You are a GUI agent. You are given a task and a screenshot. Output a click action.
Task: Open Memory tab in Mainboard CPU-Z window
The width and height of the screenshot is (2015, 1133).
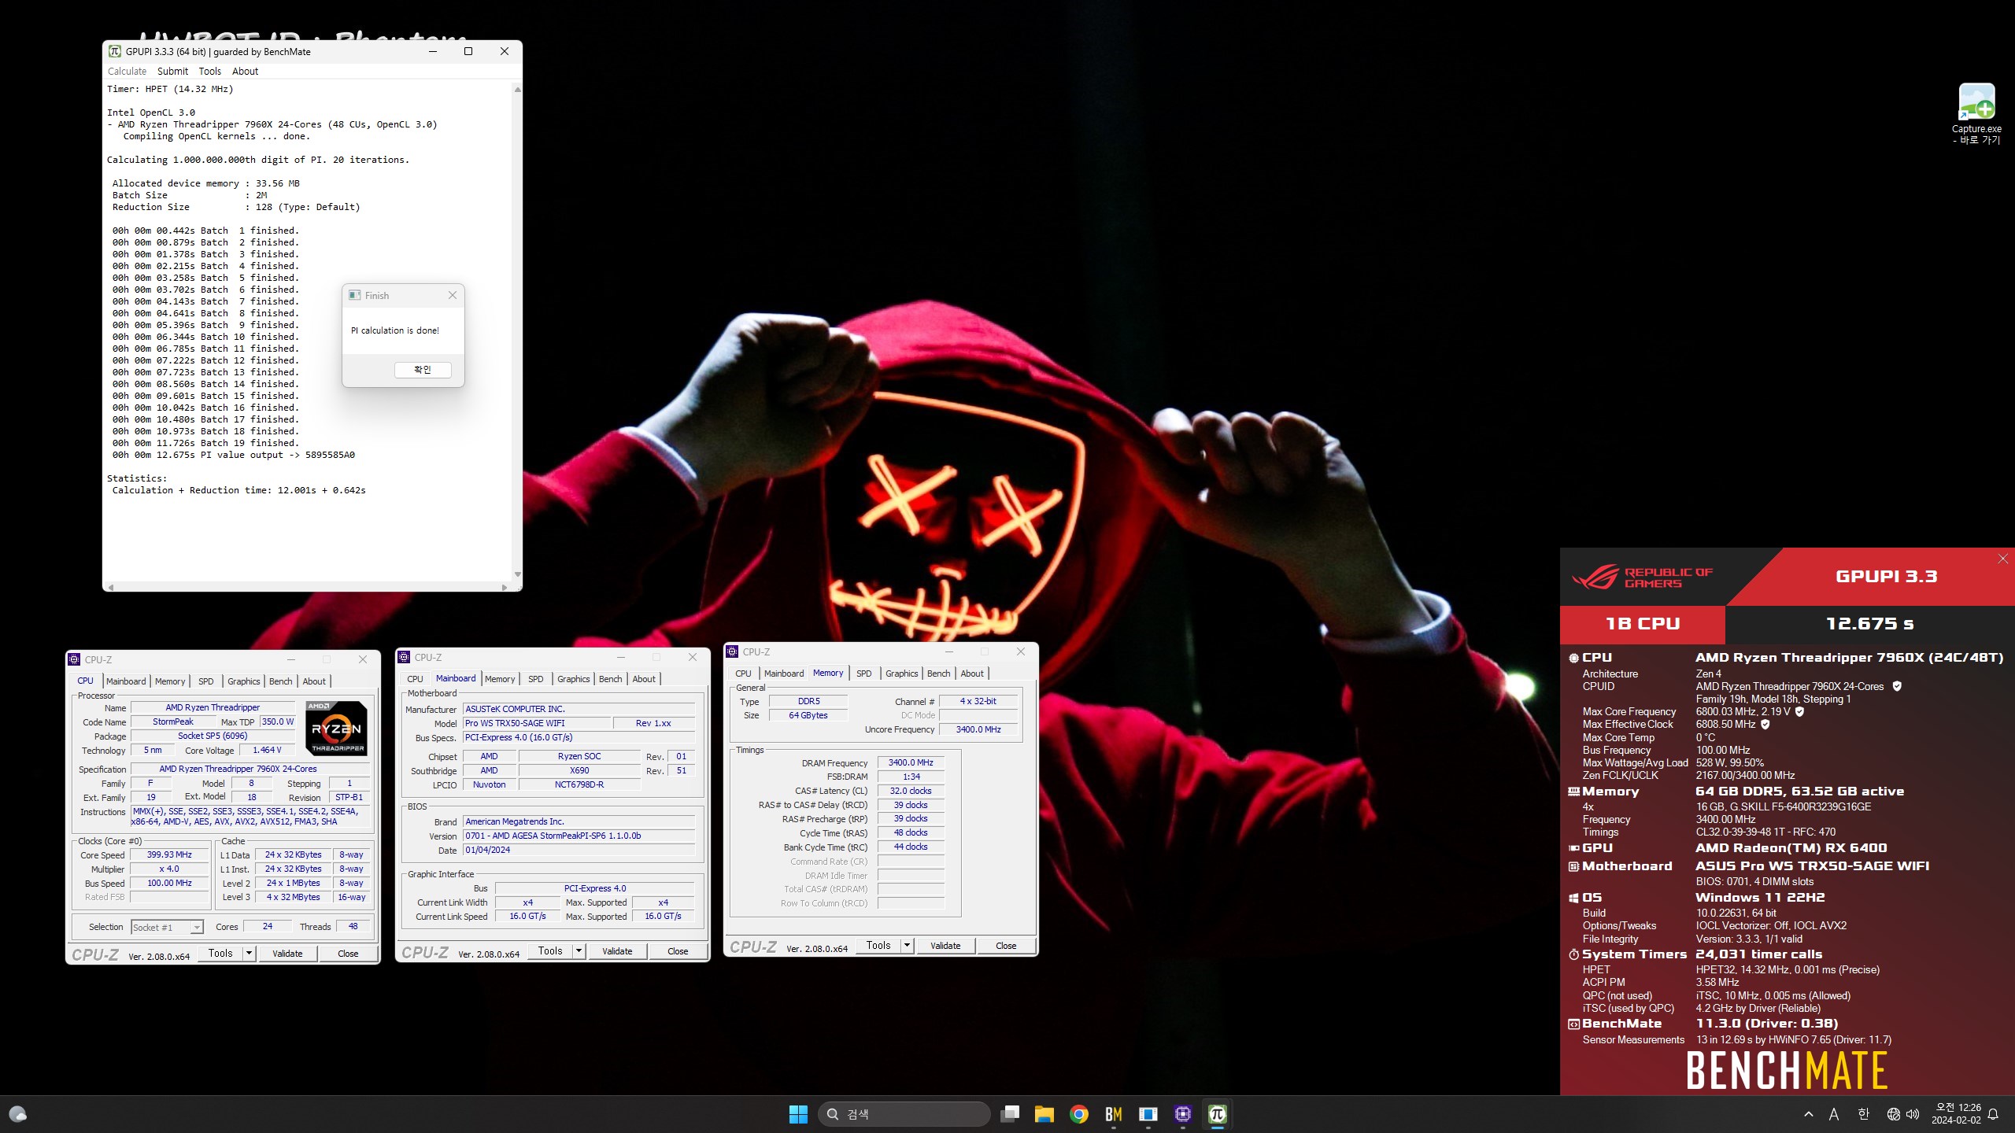(500, 679)
